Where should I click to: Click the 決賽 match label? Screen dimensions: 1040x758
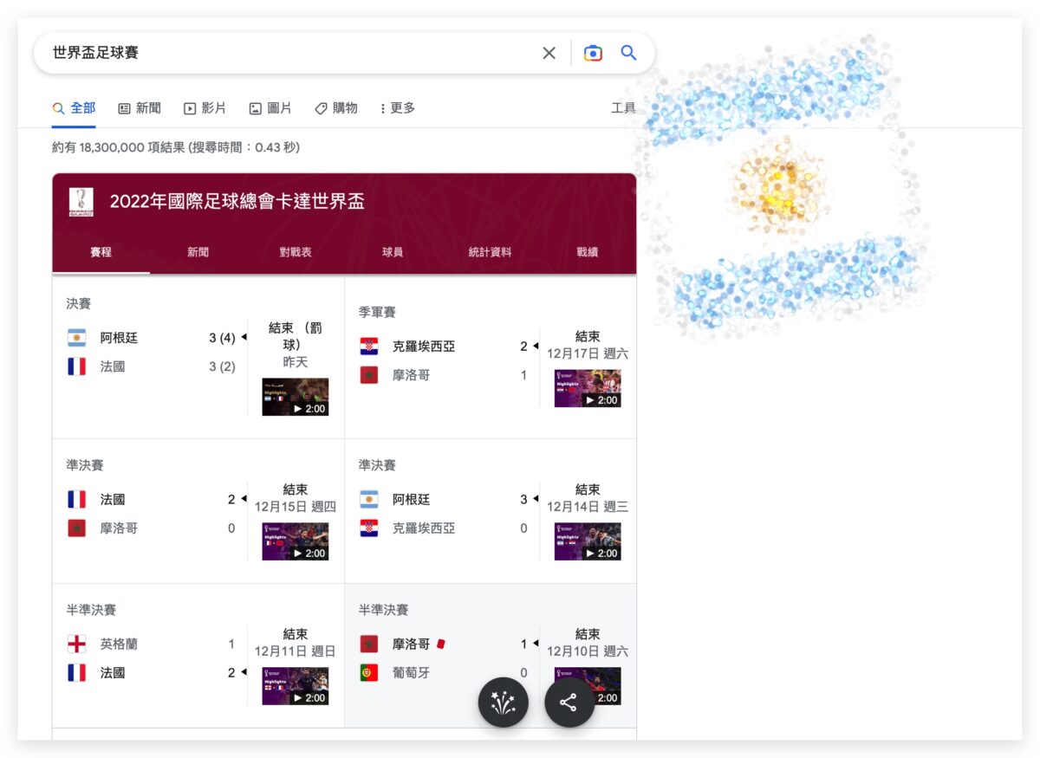[x=79, y=304]
